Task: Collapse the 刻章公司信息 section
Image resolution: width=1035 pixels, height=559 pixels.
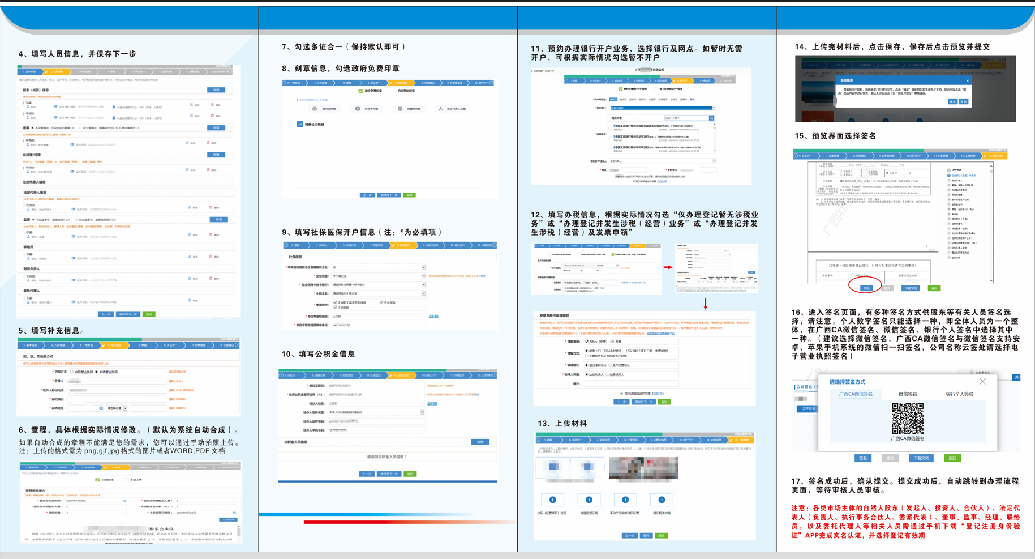Action: [x=300, y=124]
